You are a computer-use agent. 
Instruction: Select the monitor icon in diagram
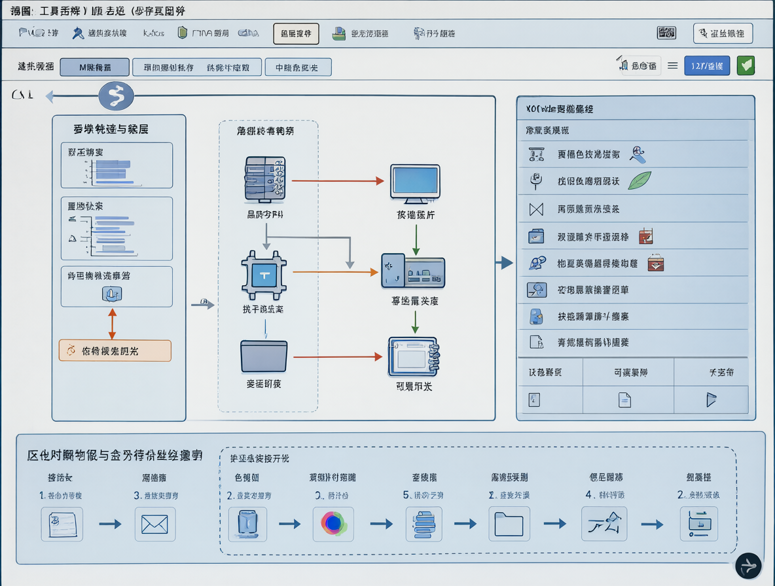tap(415, 184)
